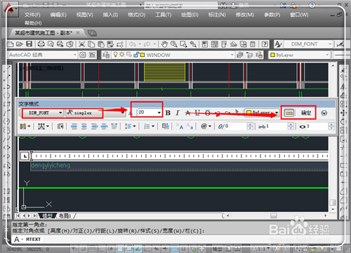Select the Pan hand tool
Viewport: 351px width, 253px height.
click(164, 44)
